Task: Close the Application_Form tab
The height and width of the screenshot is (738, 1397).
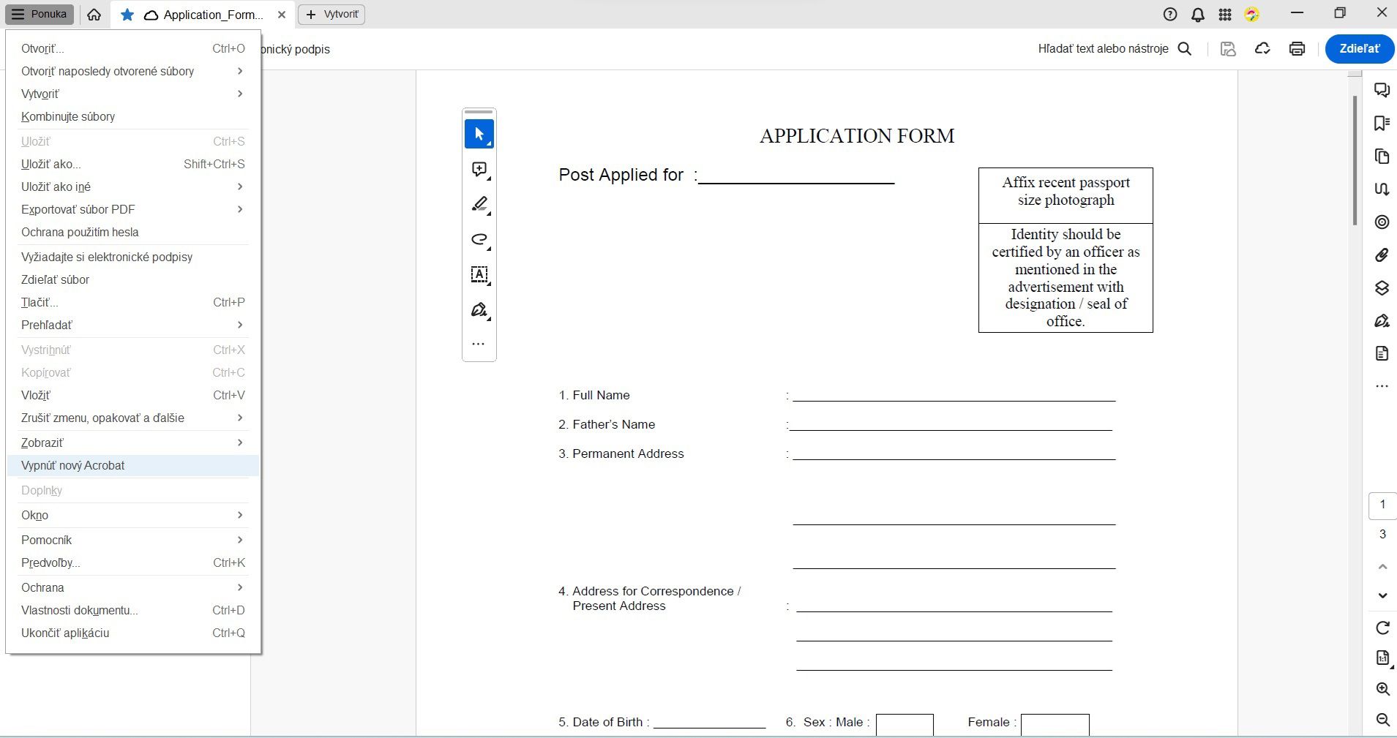Action: pyautogui.click(x=282, y=15)
